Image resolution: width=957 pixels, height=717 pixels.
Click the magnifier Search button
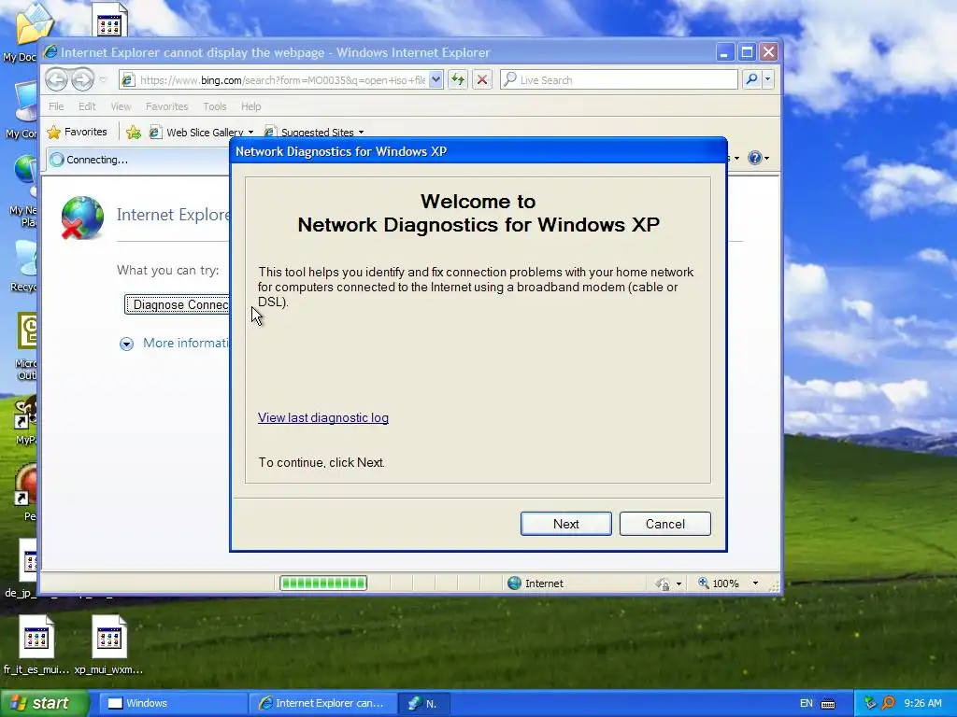[x=752, y=79]
